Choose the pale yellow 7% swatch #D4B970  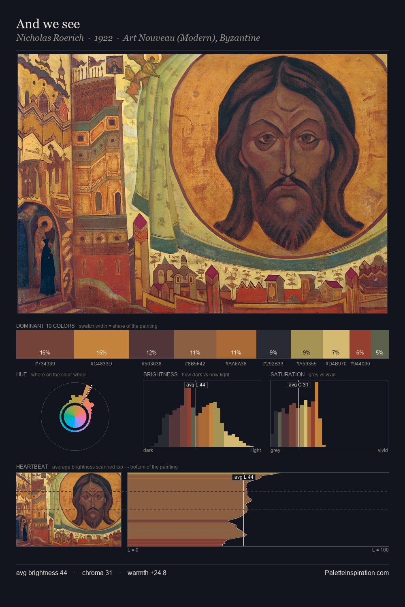tap(336, 344)
